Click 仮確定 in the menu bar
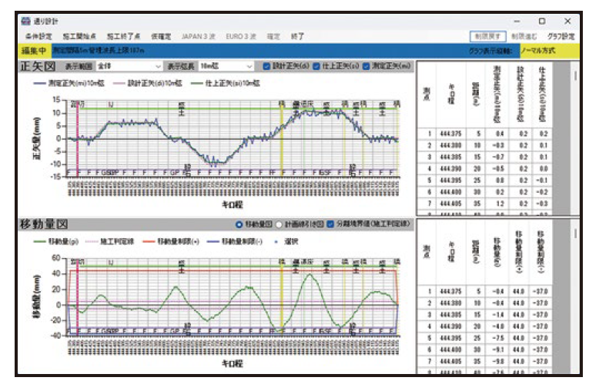This screenshot has height=384, width=589. click(x=160, y=36)
